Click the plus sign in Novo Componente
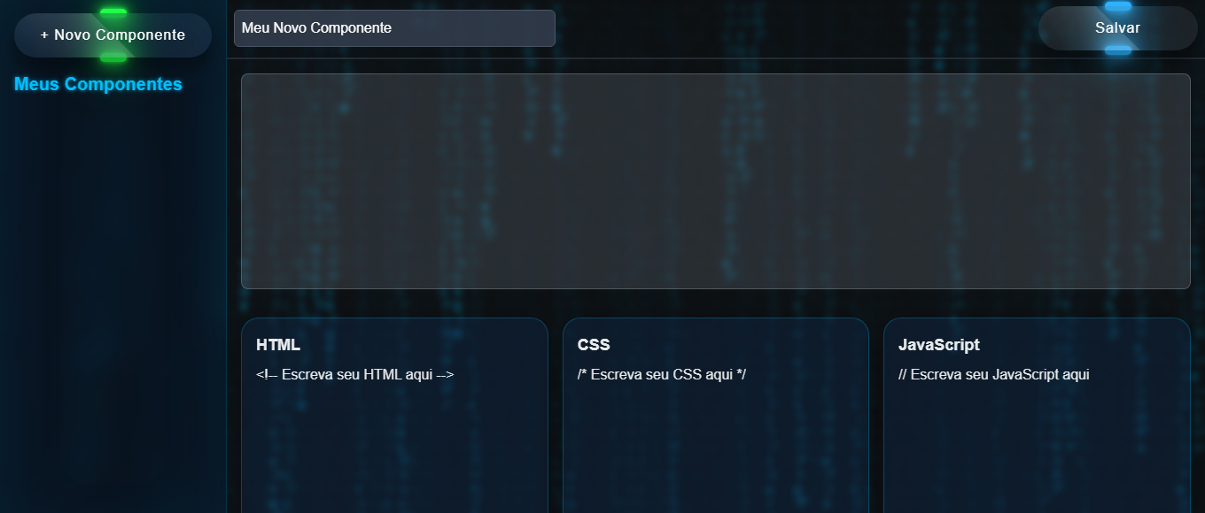 (x=44, y=35)
